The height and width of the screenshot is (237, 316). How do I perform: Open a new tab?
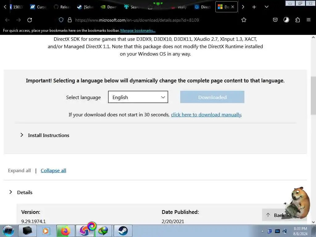pos(254,7)
